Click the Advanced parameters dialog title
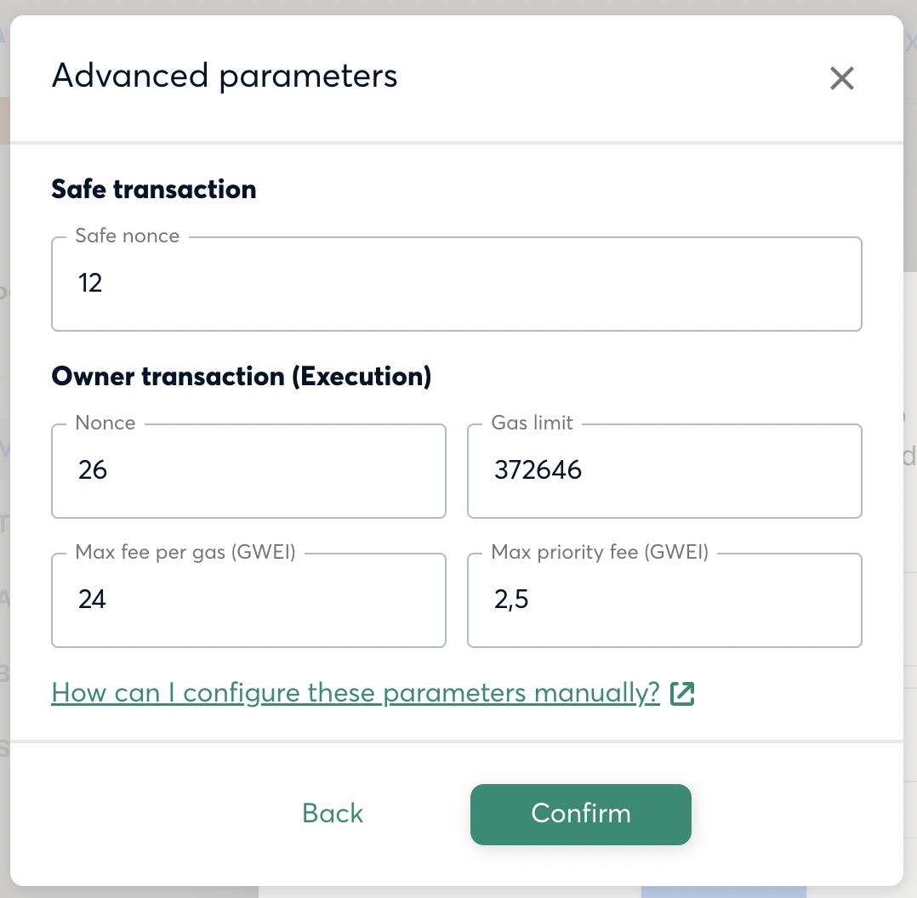The height and width of the screenshot is (898, 917). pos(225,76)
